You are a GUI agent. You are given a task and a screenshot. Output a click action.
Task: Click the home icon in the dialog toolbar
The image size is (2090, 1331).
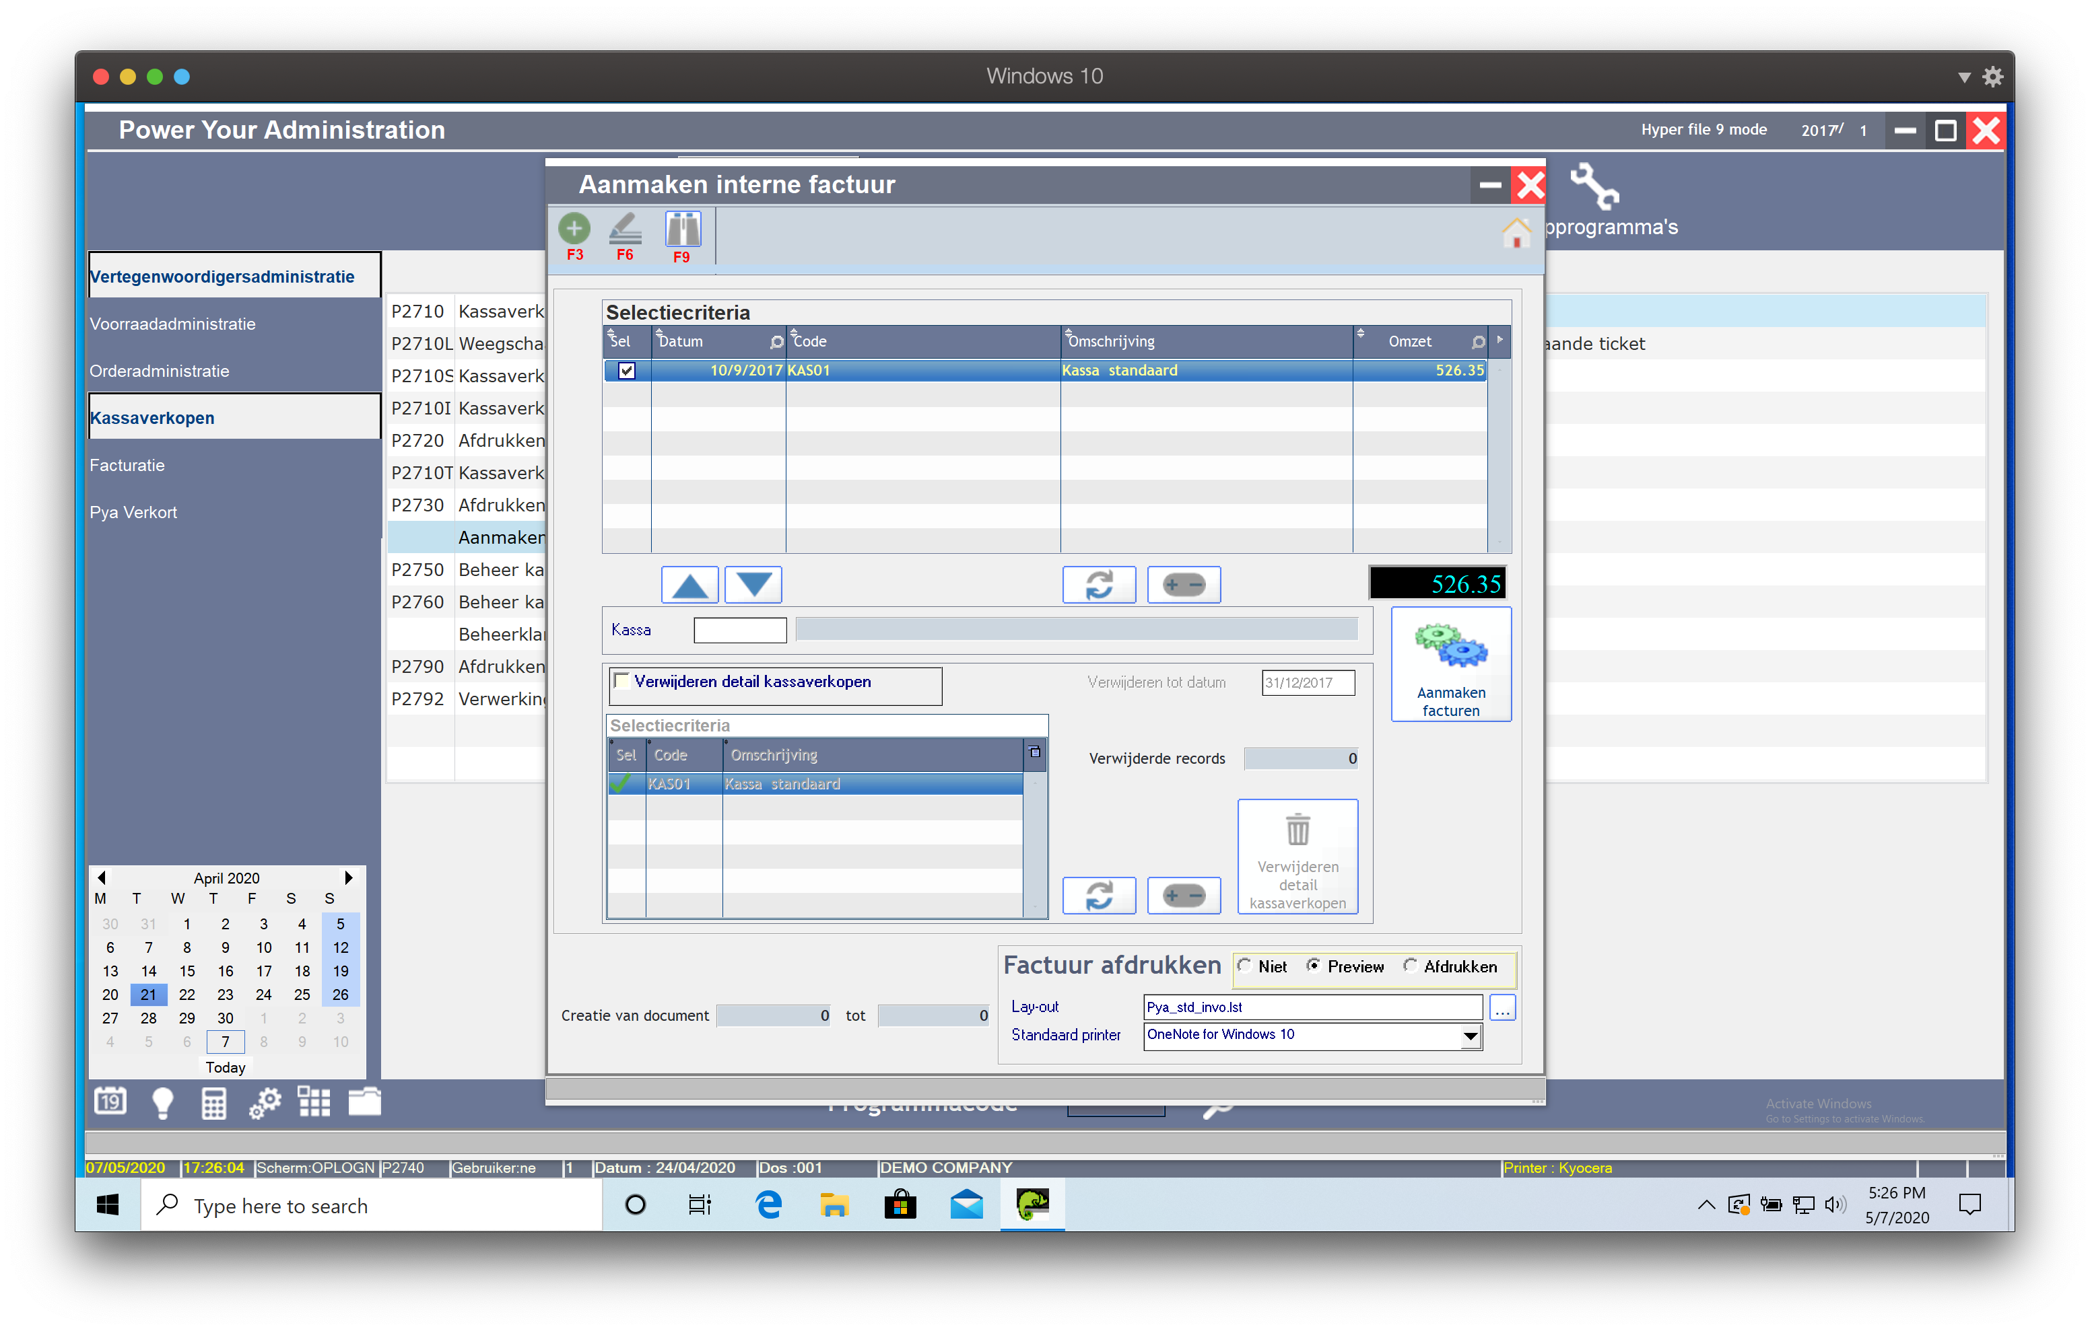(x=1516, y=233)
